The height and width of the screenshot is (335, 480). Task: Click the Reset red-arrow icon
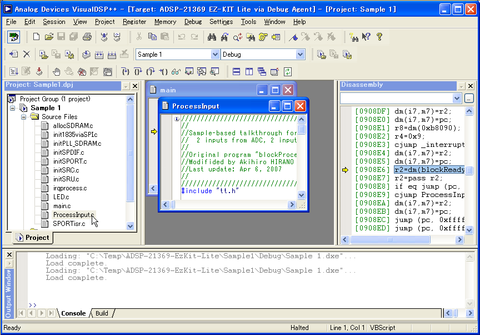[x=39, y=72]
